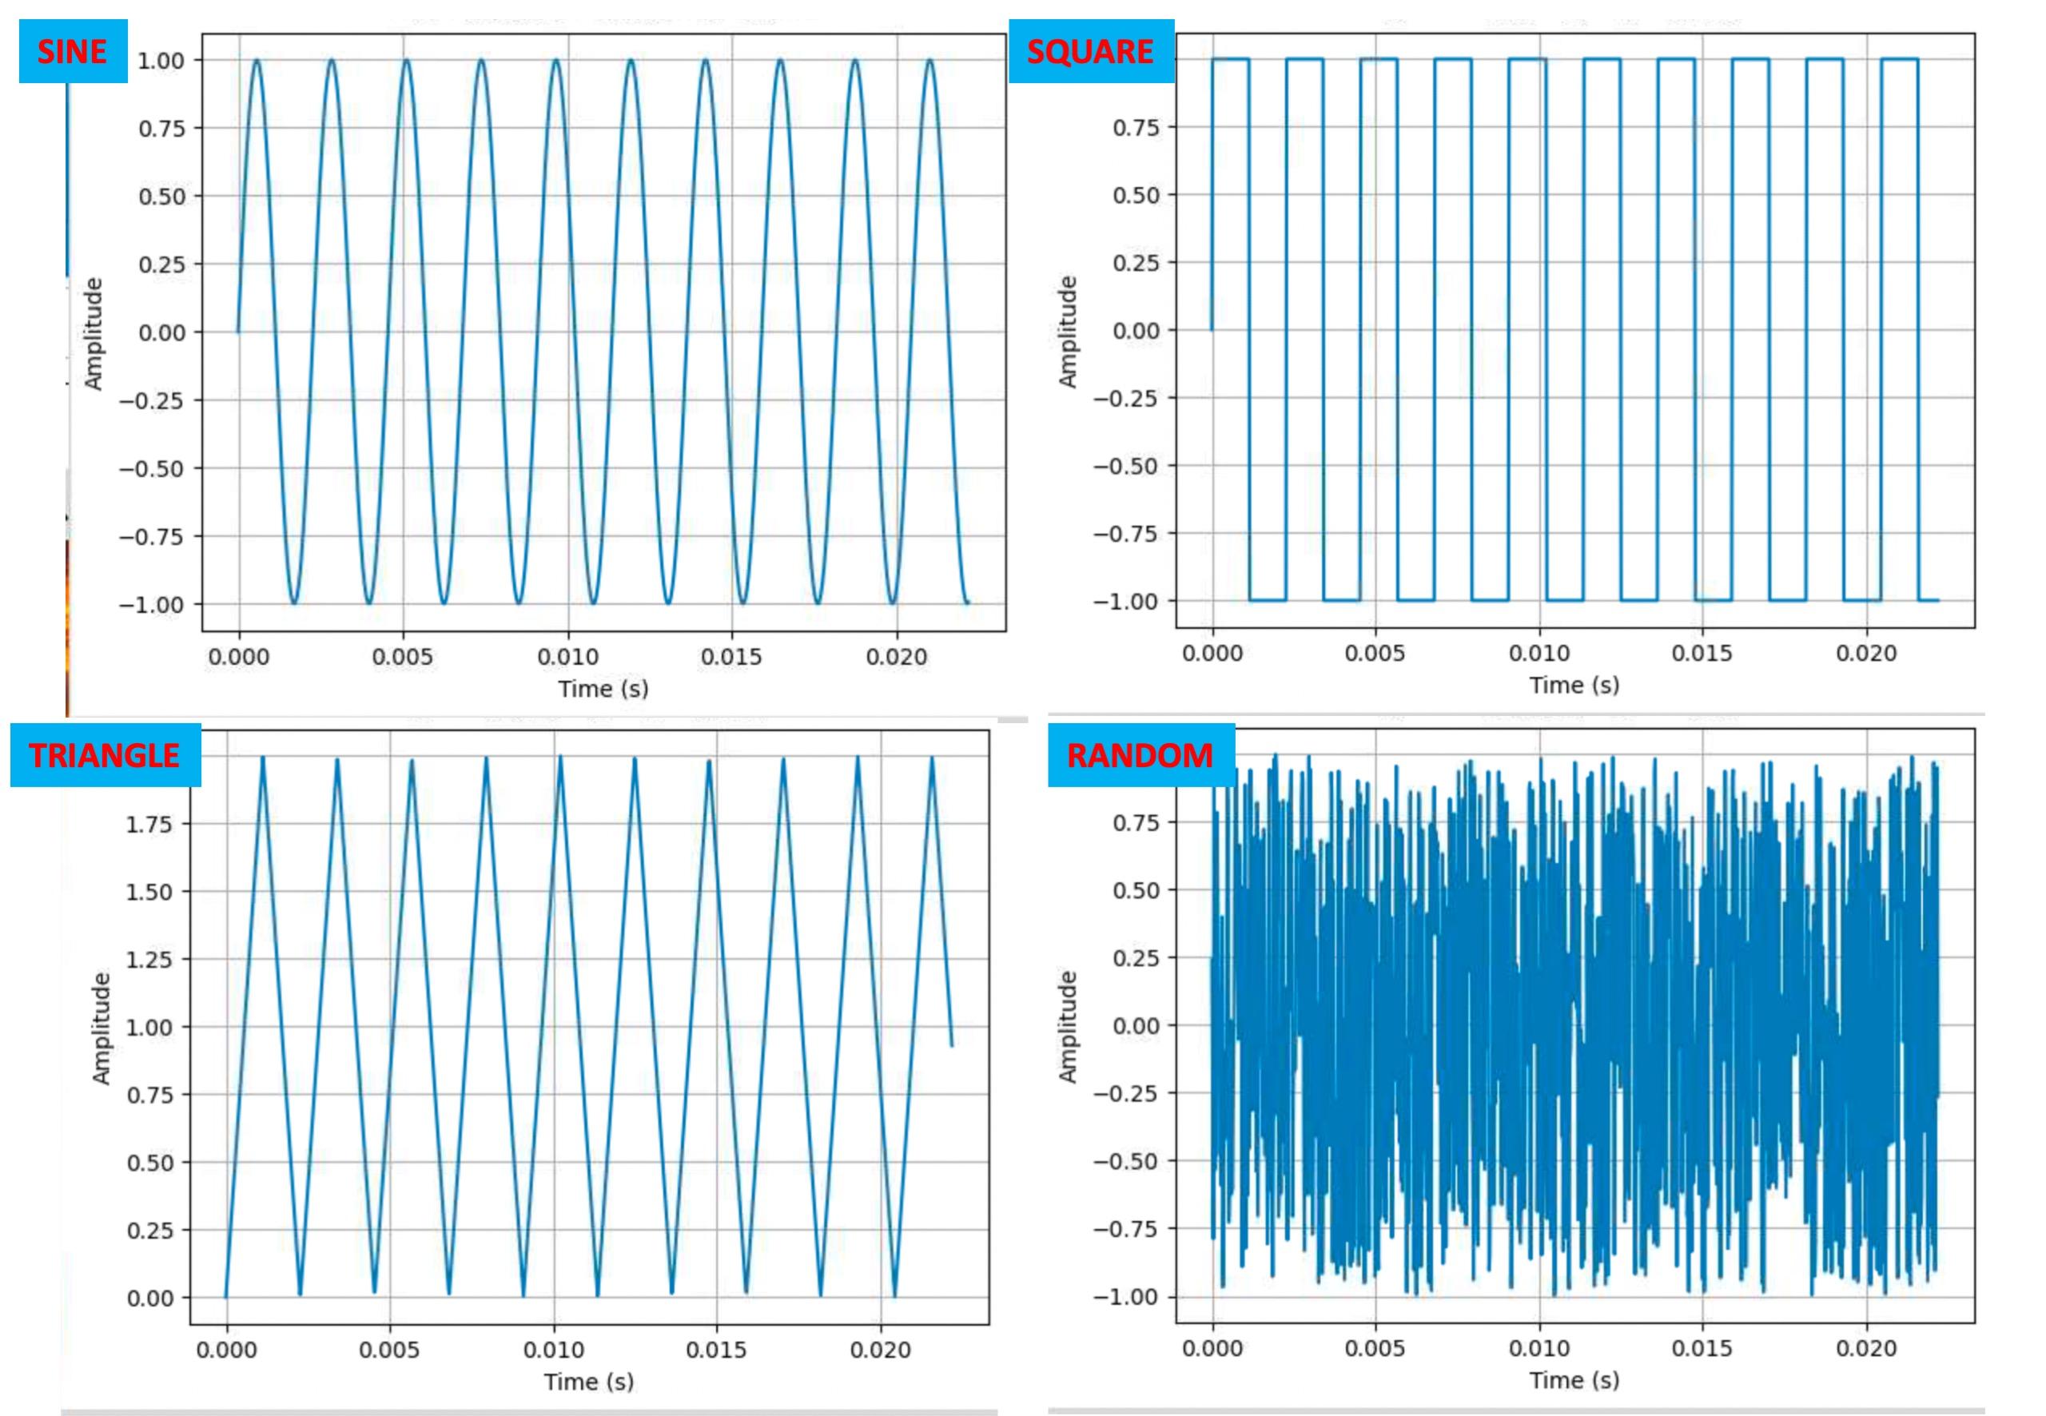This screenshot has width=2046, height=1416.
Task: Click the 1.50 y-tick on the triangle plot
Action: pyautogui.click(x=150, y=892)
